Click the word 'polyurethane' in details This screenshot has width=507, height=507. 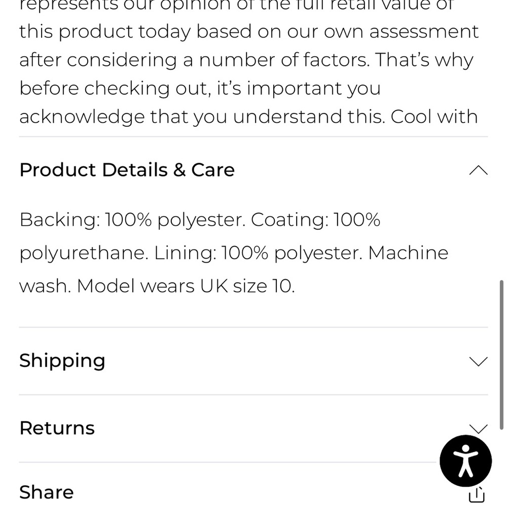tap(82, 253)
